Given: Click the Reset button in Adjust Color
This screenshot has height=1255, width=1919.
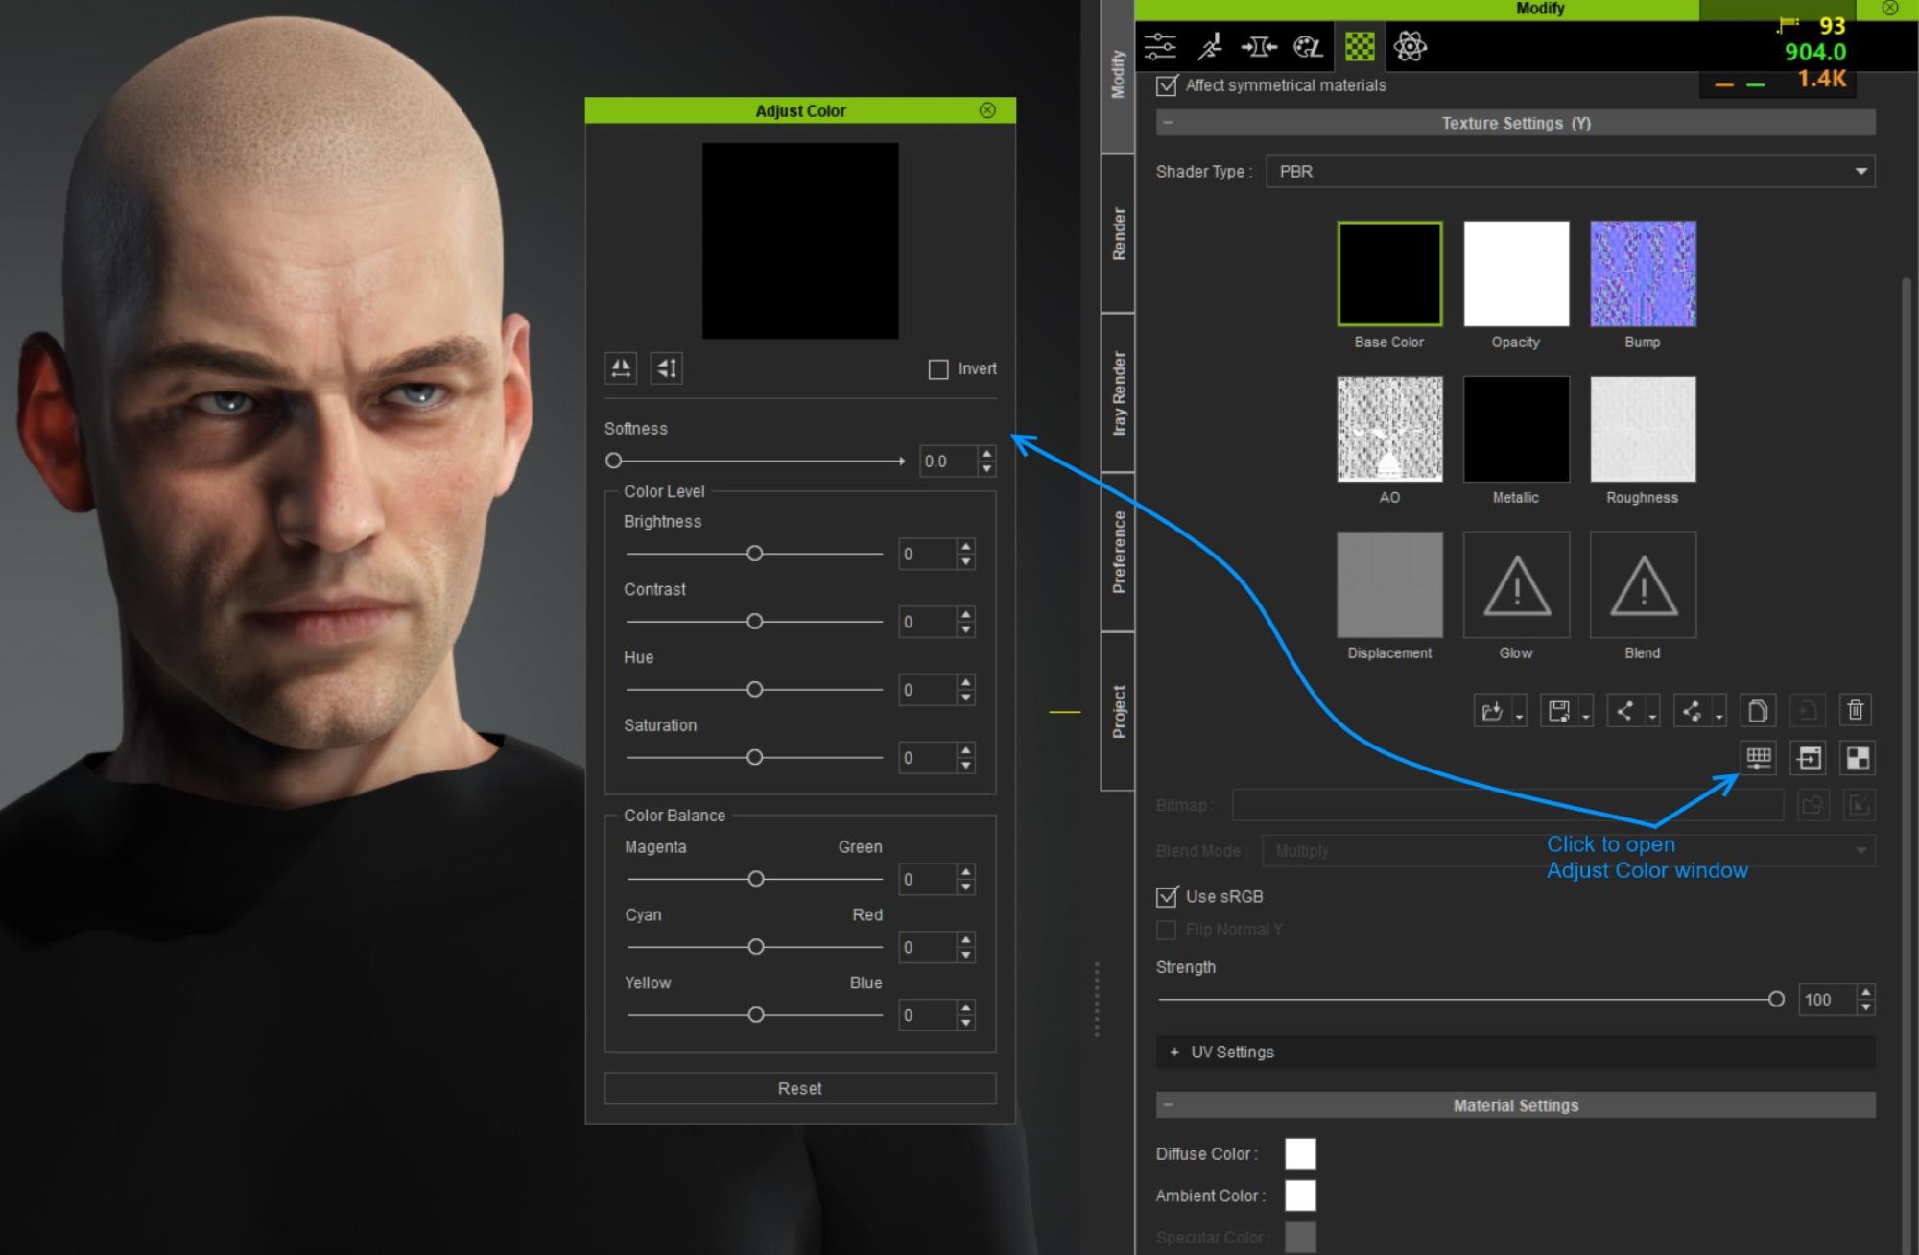Looking at the screenshot, I should pyautogui.click(x=800, y=1089).
